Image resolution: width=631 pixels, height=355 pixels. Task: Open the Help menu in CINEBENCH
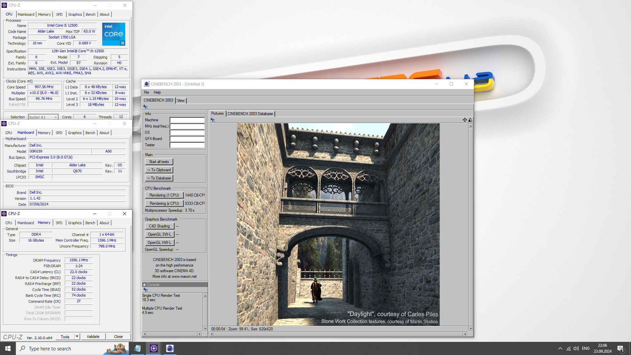pos(157,92)
